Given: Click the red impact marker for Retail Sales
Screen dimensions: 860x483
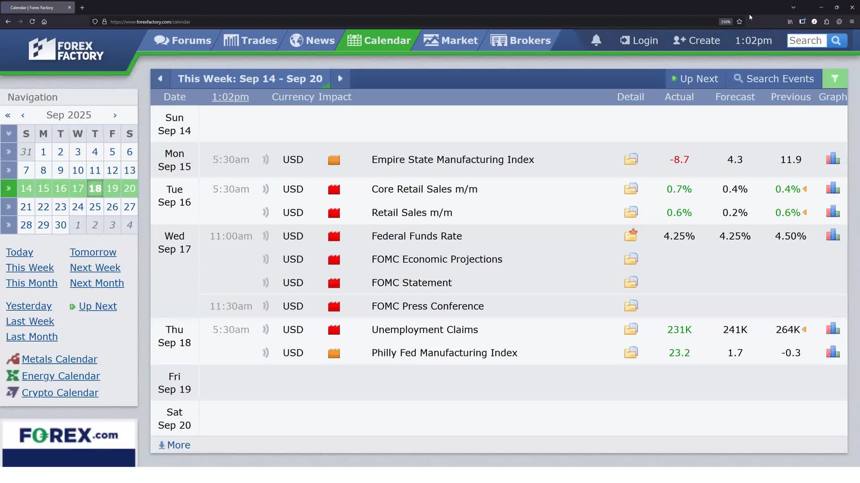Looking at the screenshot, I should [x=334, y=213].
